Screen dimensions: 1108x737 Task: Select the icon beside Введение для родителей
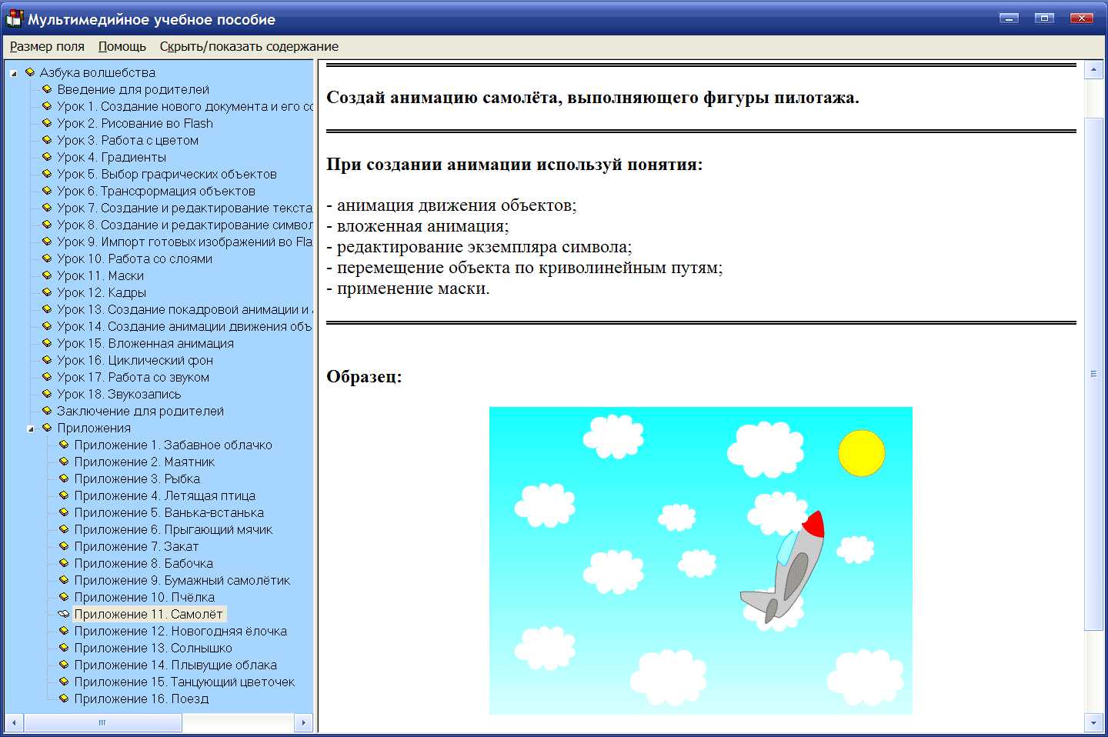[x=46, y=89]
